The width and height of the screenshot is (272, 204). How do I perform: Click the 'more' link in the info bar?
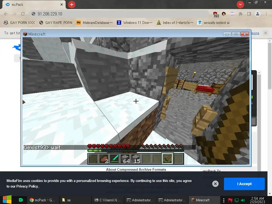pyautogui.click(x=255, y=33)
